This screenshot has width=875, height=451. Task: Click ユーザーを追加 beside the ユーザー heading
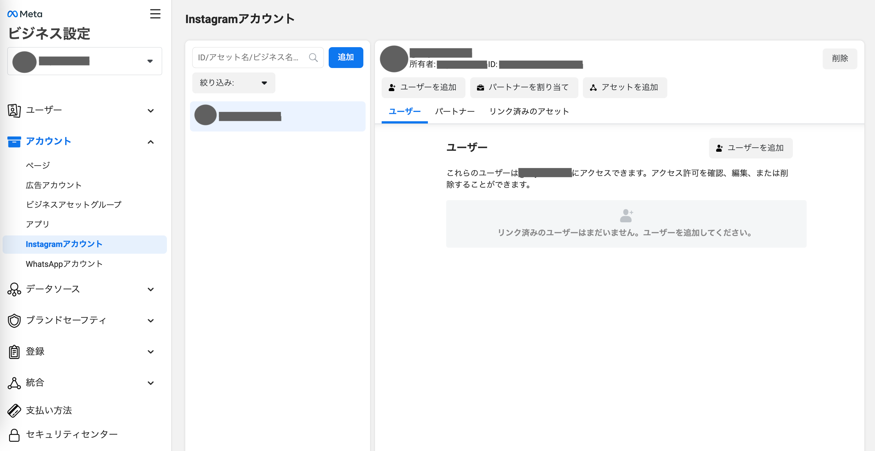751,148
